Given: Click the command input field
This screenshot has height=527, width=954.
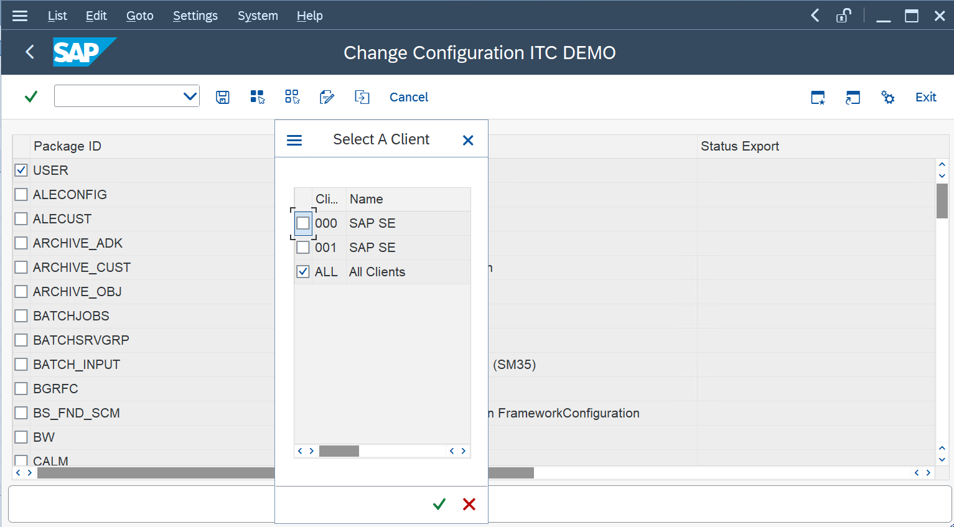Looking at the screenshot, I should (118, 96).
